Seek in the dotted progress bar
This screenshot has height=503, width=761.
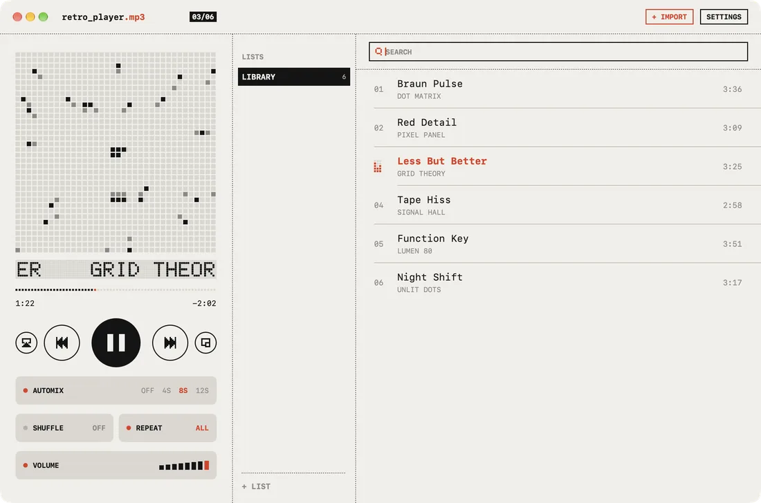pos(116,290)
